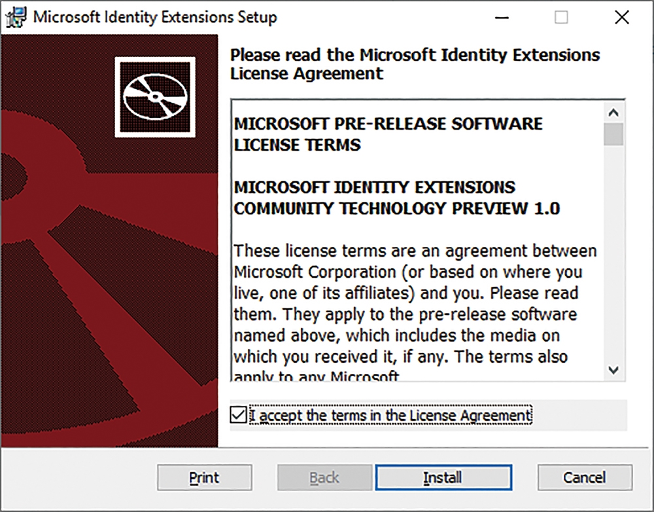Cancel the setup wizard
The width and height of the screenshot is (654, 512).
point(585,477)
